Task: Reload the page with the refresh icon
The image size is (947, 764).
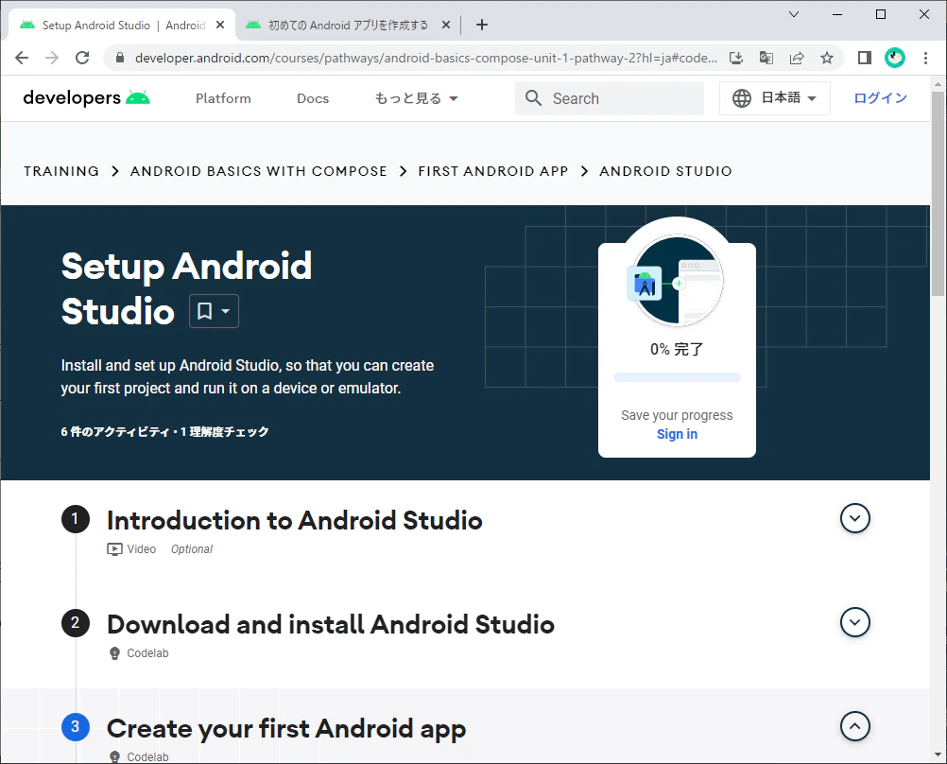Action: click(82, 58)
